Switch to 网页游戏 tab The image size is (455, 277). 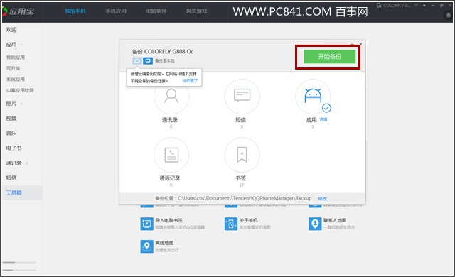197,11
